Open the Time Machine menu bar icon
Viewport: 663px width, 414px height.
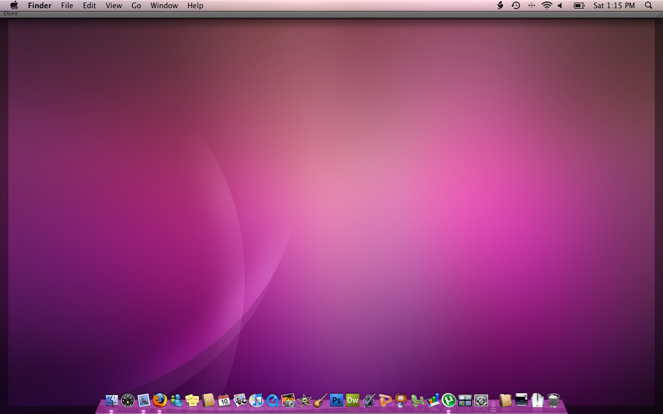point(516,6)
